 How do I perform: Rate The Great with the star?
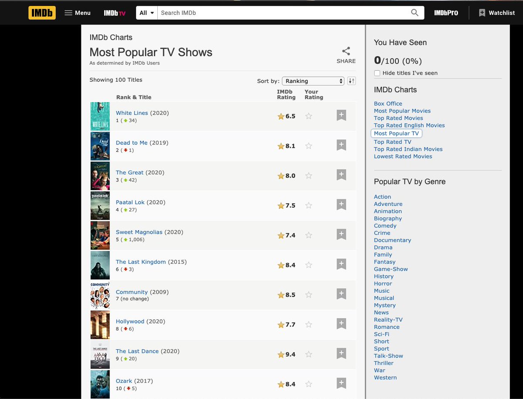(309, 175)
